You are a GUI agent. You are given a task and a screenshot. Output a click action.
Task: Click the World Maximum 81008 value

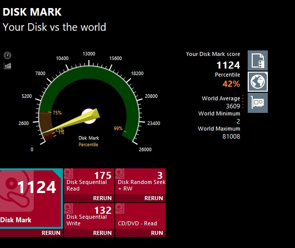(x=231, y=137)
